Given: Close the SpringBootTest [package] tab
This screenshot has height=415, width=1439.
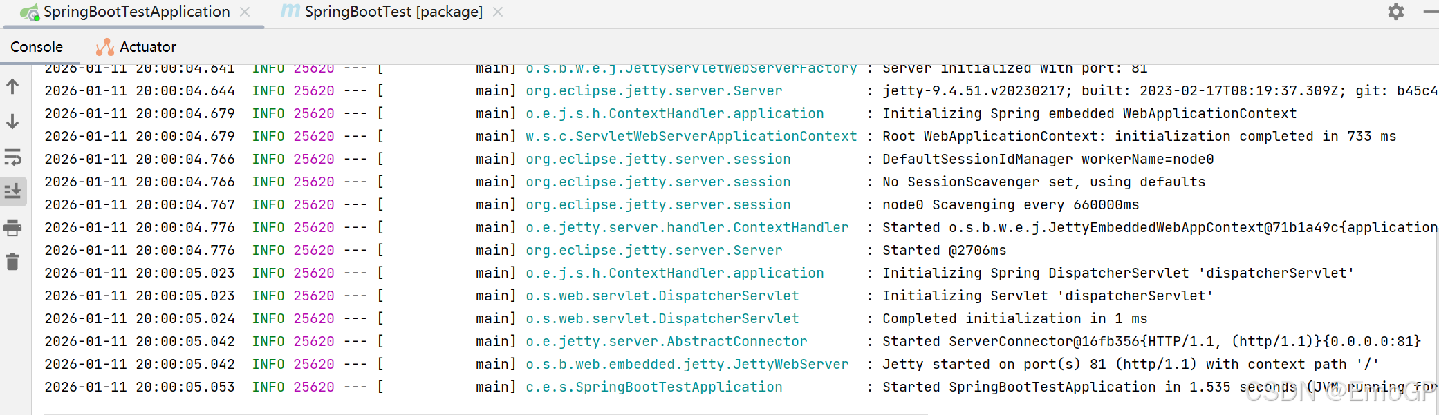Looking at the screenshot, I should (498, 12).
